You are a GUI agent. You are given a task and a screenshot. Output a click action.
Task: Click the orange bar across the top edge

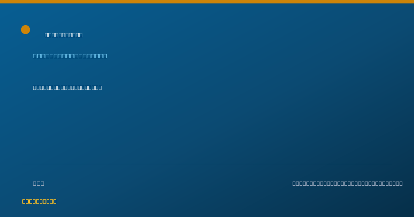coord(207,2)
